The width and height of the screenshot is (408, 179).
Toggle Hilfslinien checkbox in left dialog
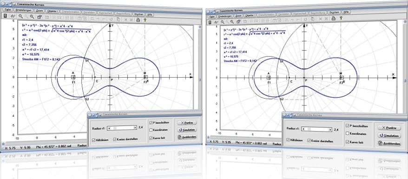94,140
